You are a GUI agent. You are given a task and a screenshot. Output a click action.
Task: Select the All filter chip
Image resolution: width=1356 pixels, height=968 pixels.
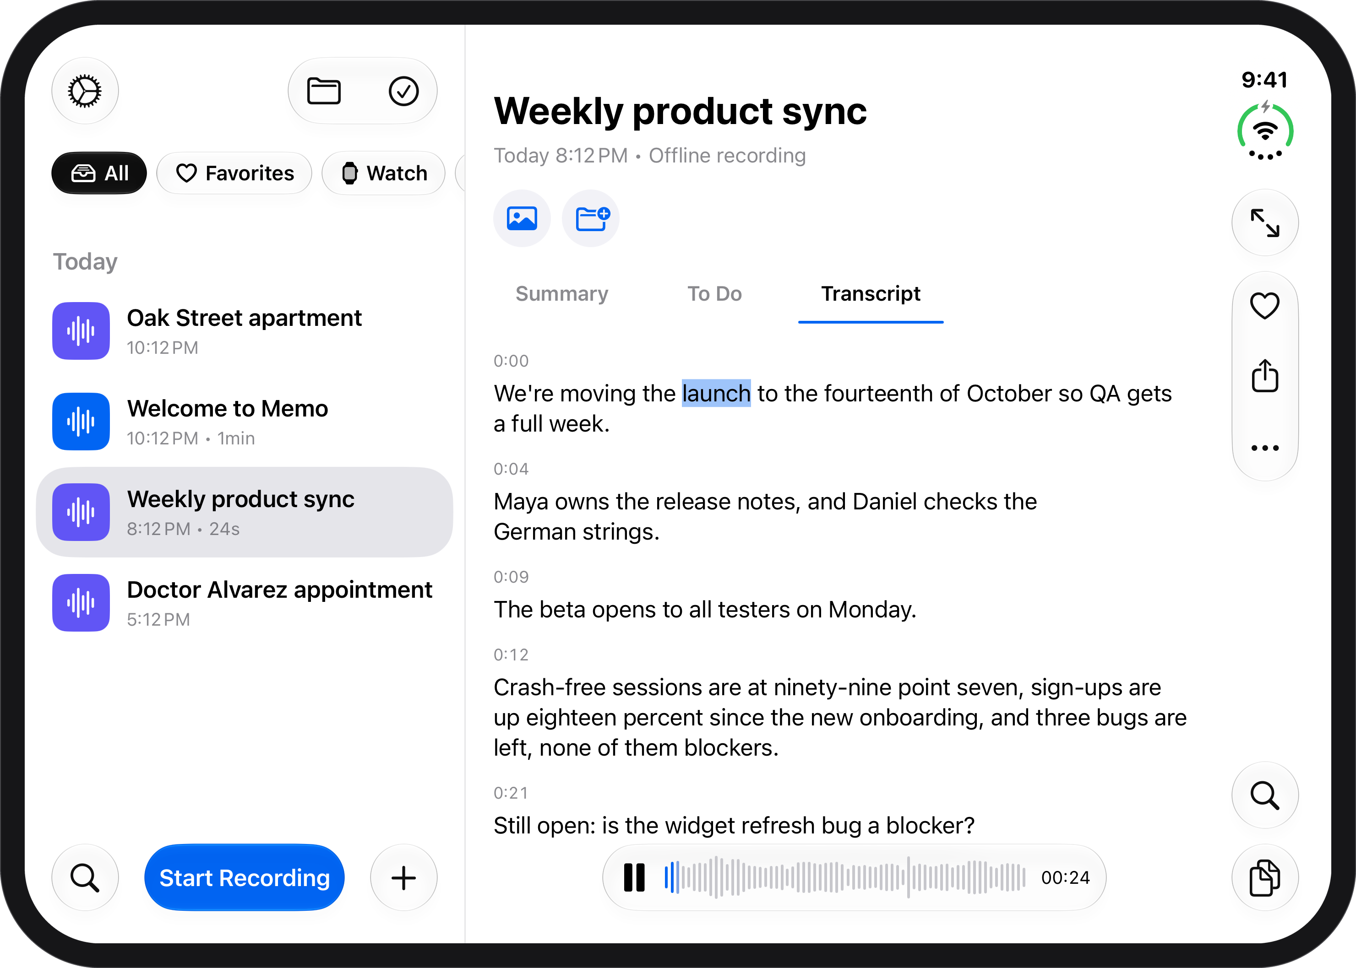99,173
